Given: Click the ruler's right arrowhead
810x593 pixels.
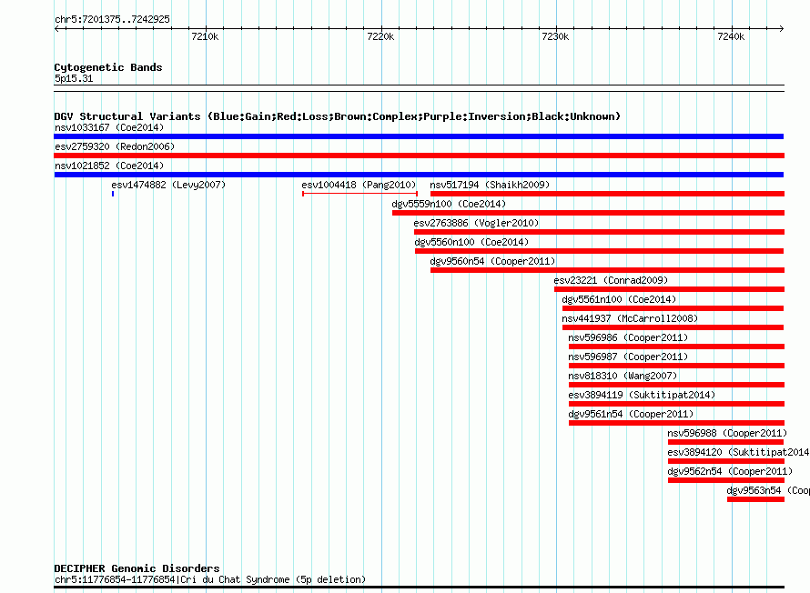Looking at the screenshot, I should tap(781, 28).
